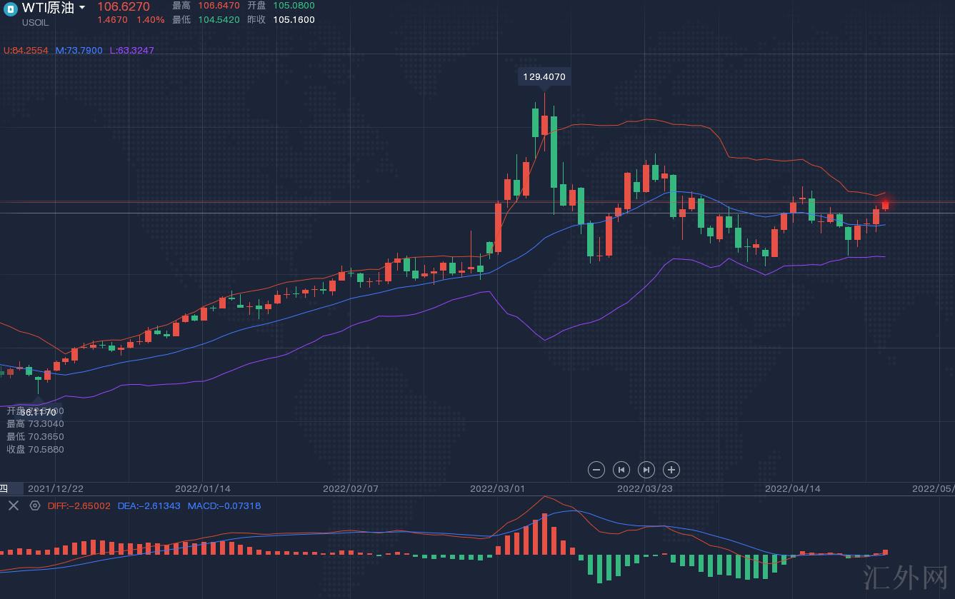Click the 2022/03/01 date on time axis

(x=497, y=489)
